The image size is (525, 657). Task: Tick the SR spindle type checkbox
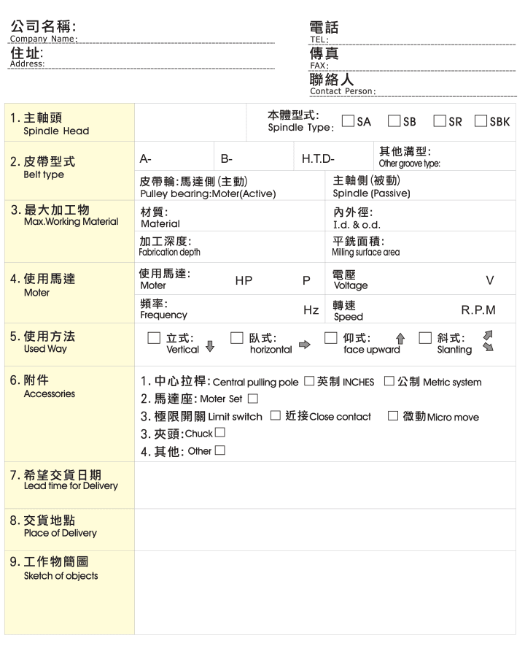[439, 121]
